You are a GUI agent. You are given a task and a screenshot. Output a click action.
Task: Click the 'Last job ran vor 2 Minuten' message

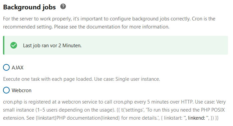52,46
